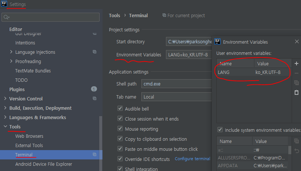The image size is (301, 171).
Task: Select the Editor section heading
Action: click(16, 29)
